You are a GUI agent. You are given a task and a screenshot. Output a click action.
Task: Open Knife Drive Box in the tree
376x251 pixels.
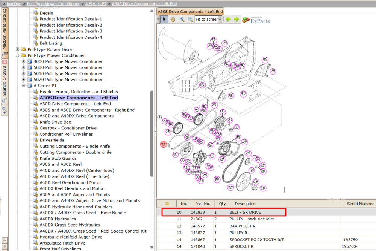pos(55,122)
